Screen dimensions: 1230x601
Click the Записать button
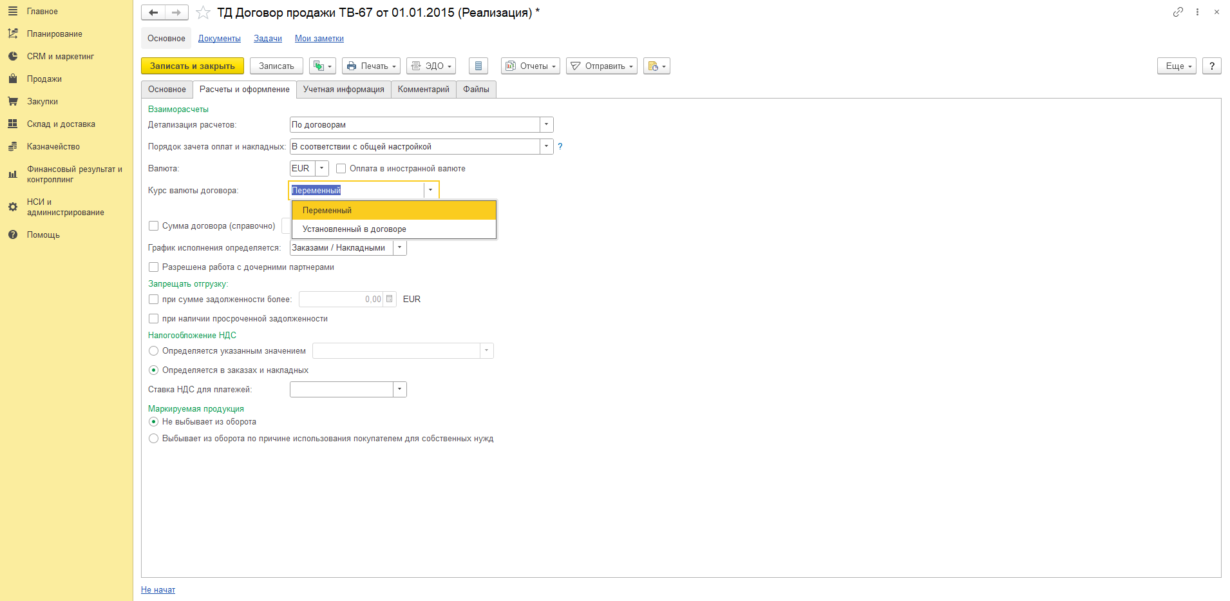(276, 66)
